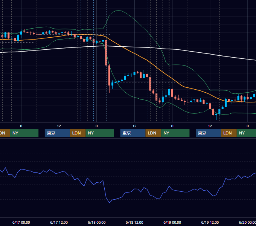256x226 pixels.
Task: Click the 6/18 12:00 date label
Action: (x=134, y=222)
